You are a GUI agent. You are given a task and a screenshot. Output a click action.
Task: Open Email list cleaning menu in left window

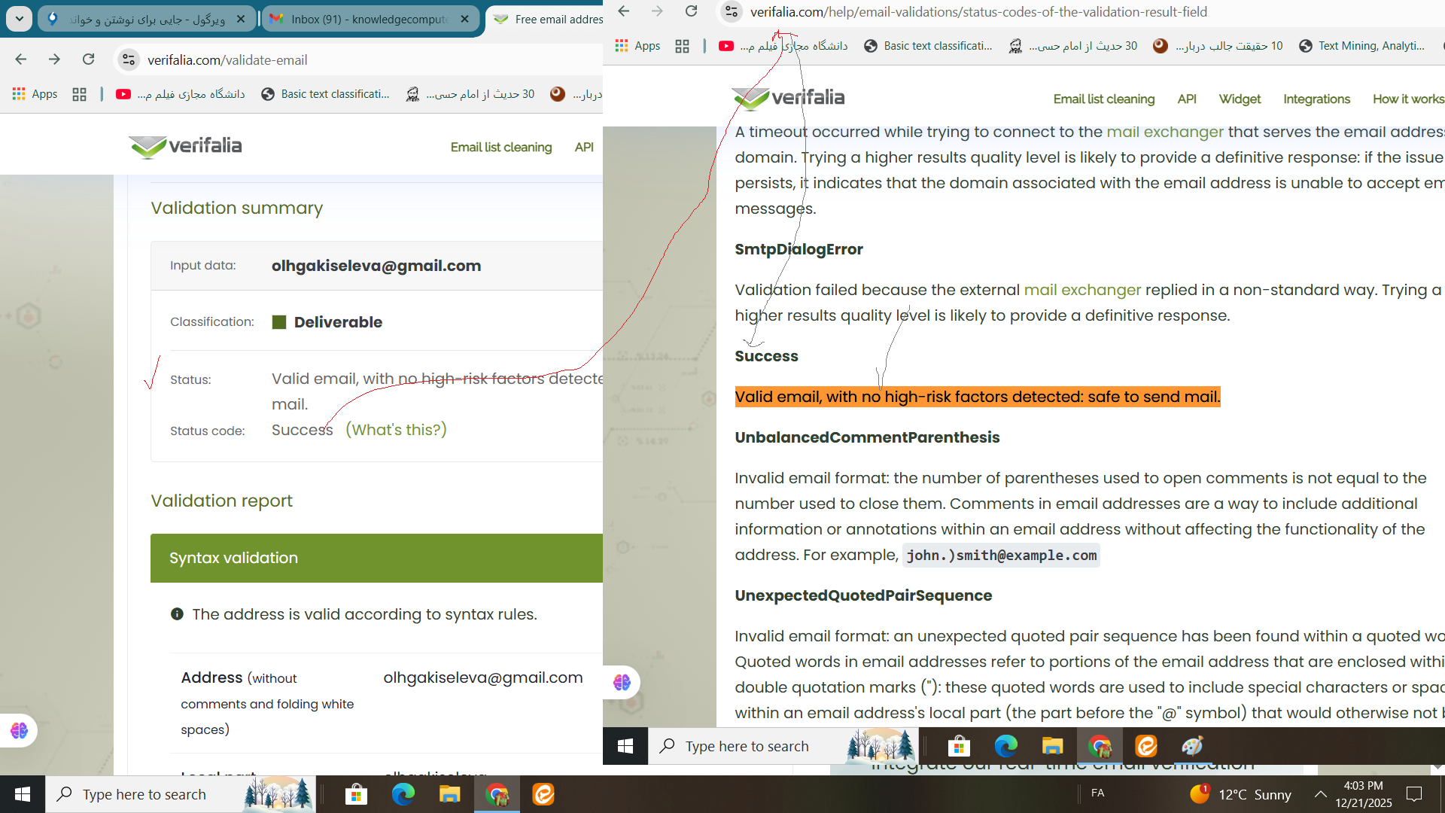[x=500, y=147]
